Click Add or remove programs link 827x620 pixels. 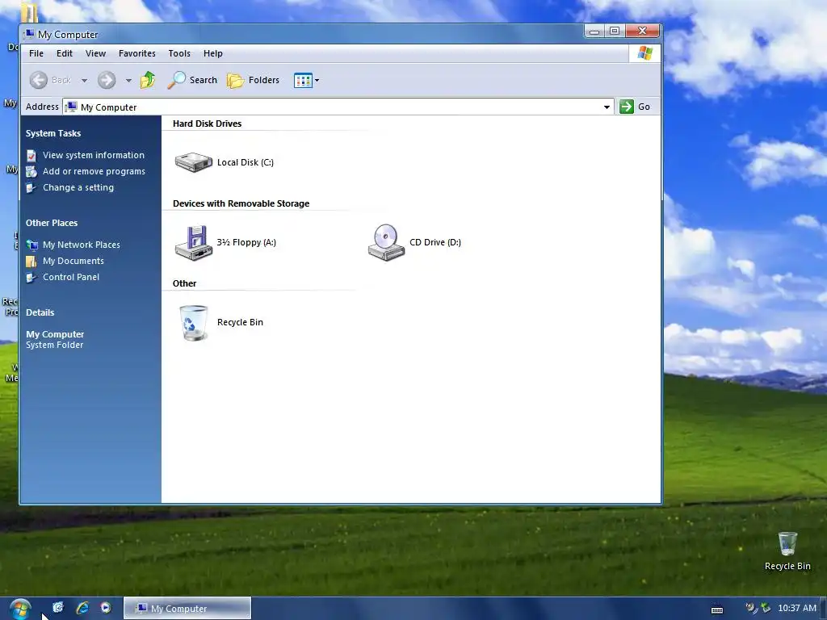94,171
